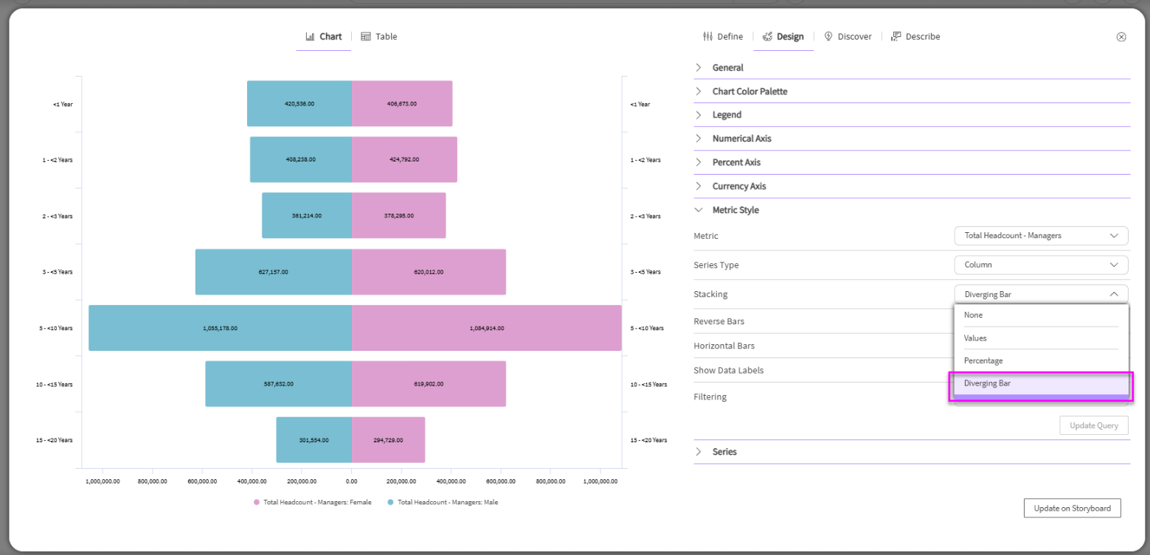Viewport: 1150px width, 555px height.
Task: Click the Chart bar icon
Action: [x=310, y=37]
